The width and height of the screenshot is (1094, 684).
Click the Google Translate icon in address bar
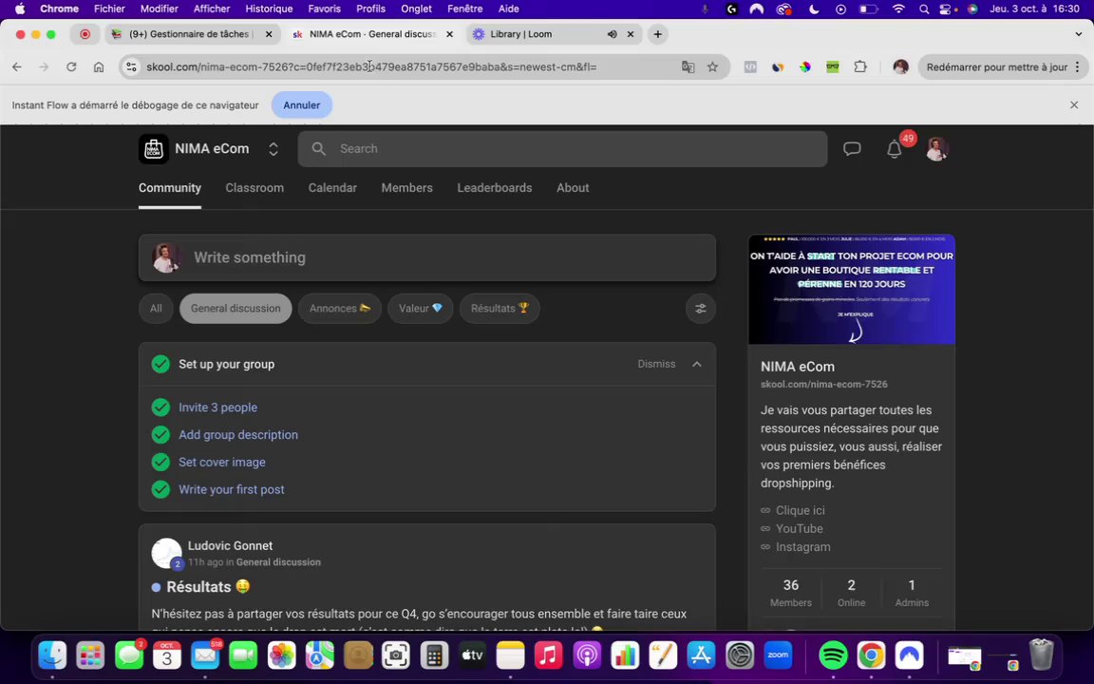coord(688,67)
